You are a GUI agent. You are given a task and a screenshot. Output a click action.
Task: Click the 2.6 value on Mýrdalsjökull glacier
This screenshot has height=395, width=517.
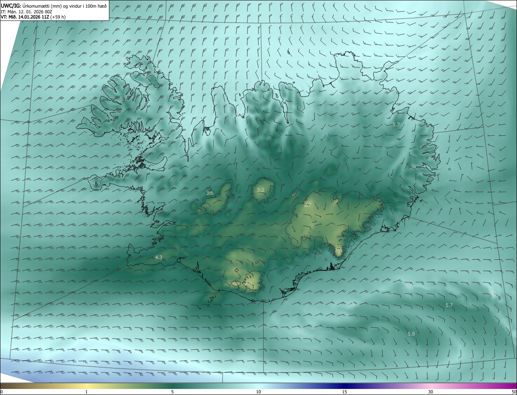coord(248,284)
